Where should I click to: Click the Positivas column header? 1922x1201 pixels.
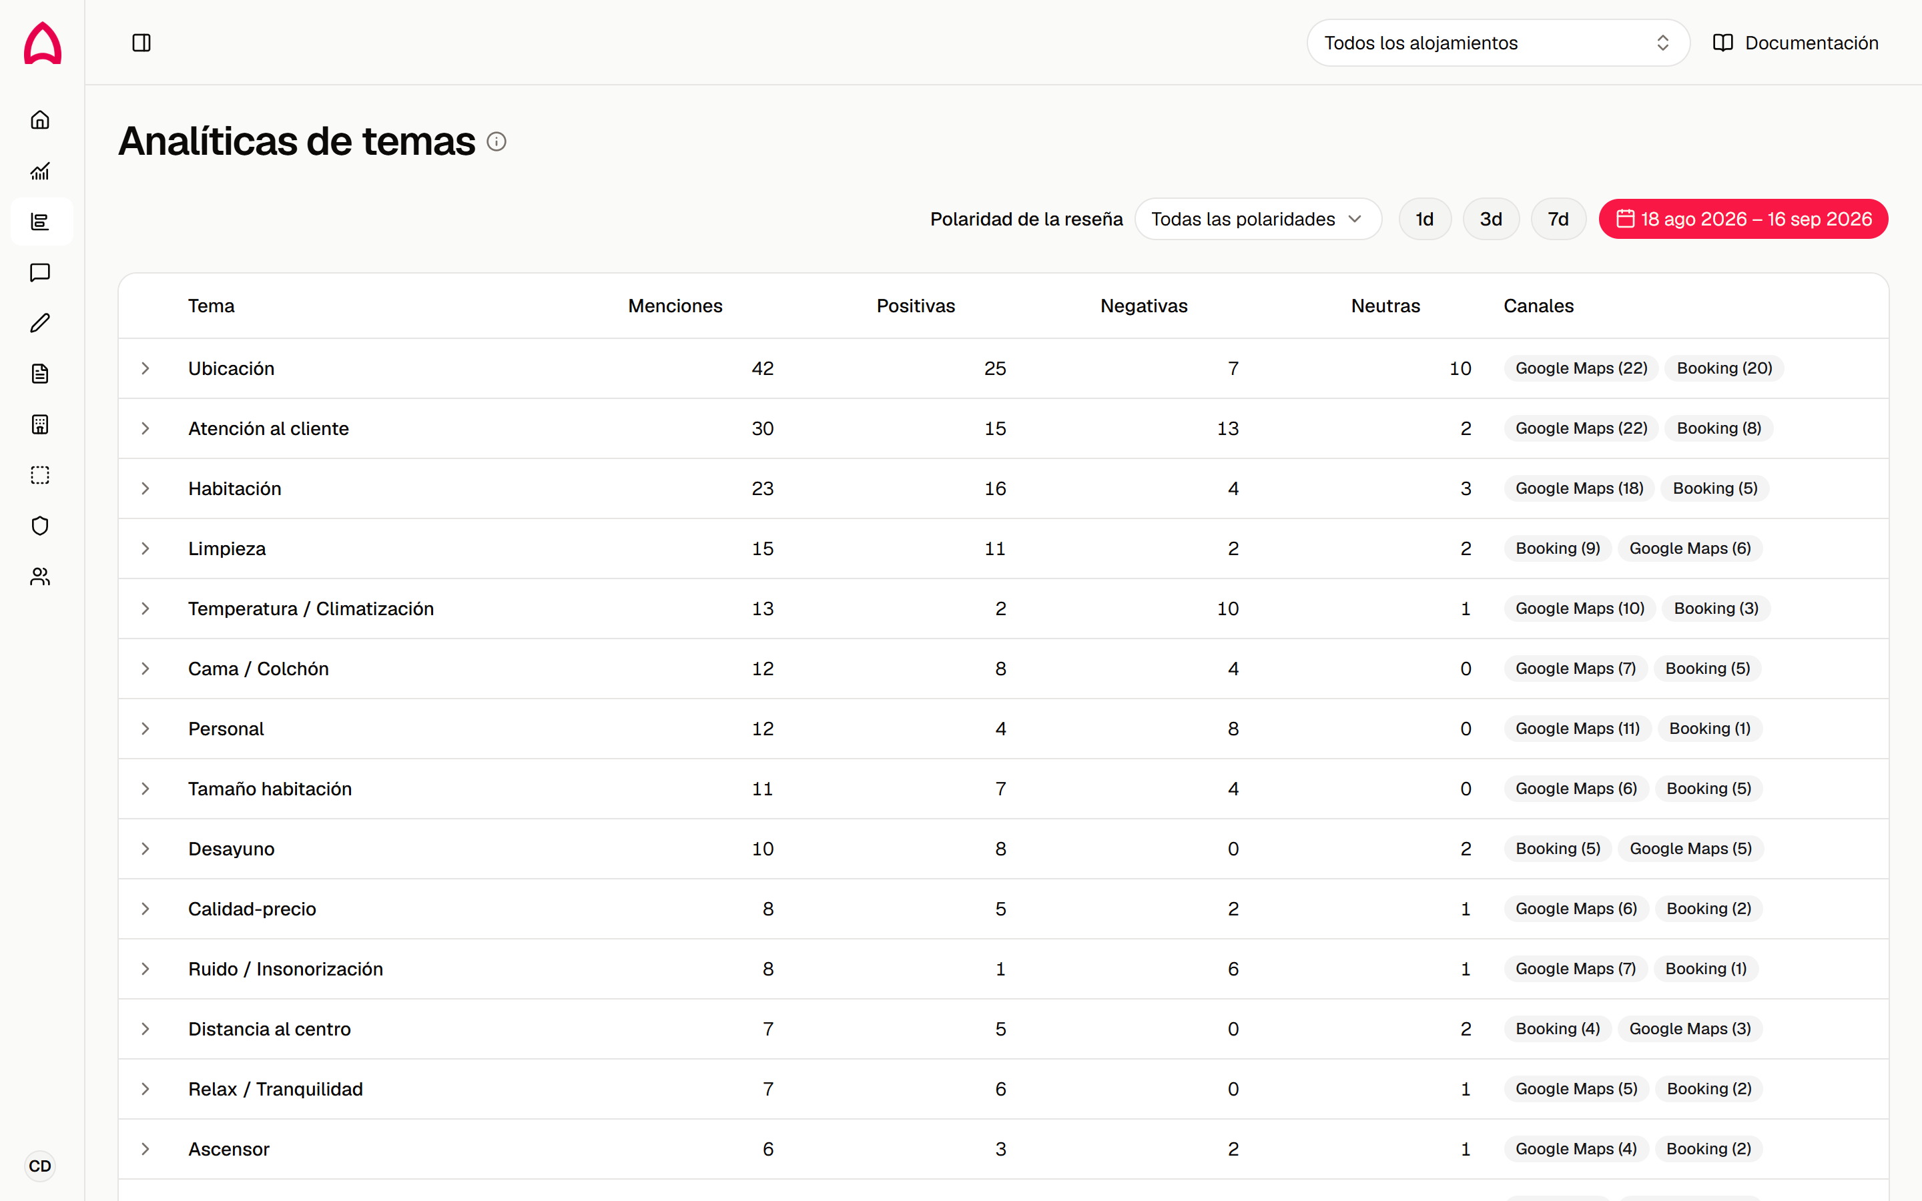click(x=916, y=306)
